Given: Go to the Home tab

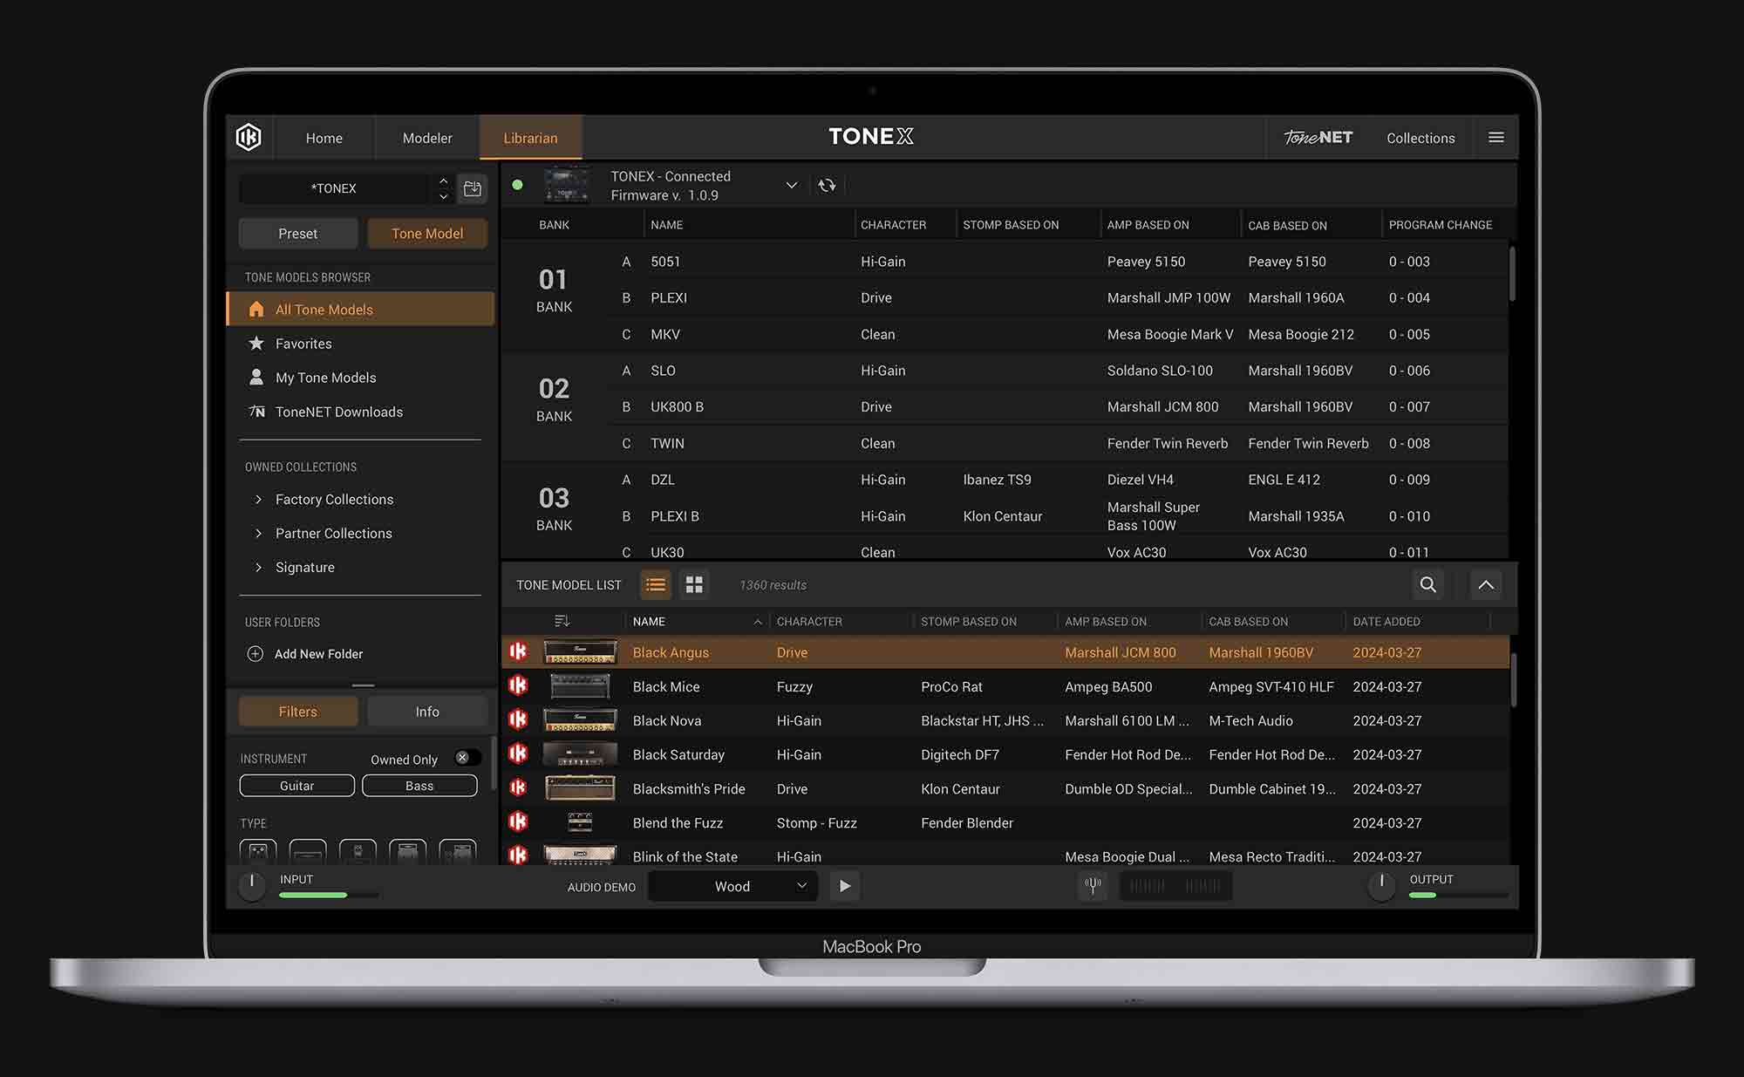Looking at the screenshot, I should [324, 138].
